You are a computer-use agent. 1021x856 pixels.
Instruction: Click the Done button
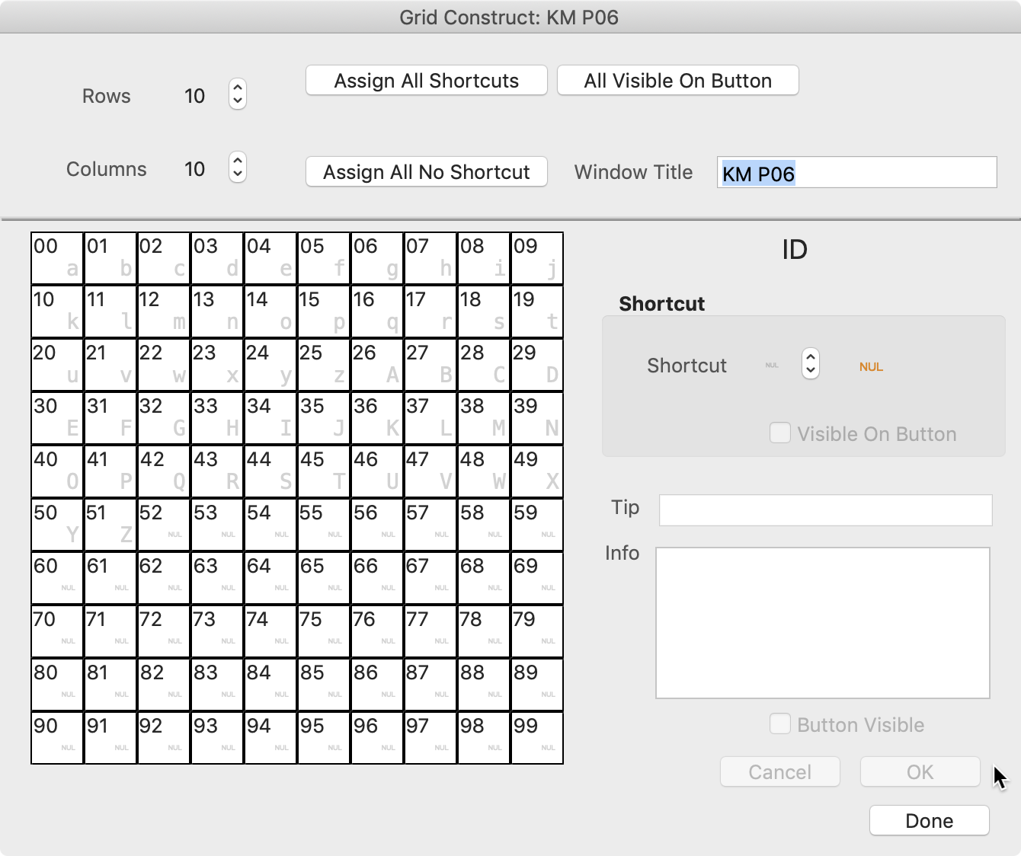[929, 821]
